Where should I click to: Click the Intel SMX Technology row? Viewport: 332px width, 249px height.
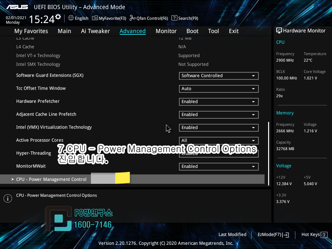[x=132, y=65]
